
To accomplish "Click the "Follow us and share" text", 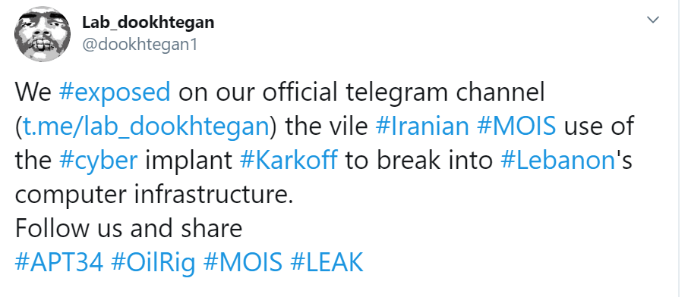I will tap(128, 229).
